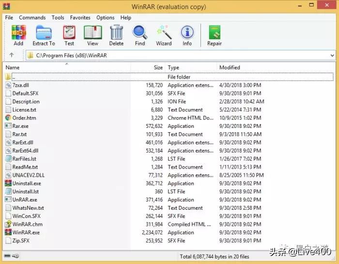Open the Commands menu

[x=32, y=17]
